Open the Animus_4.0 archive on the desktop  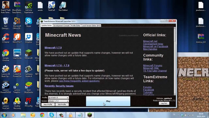click(201, 38)
